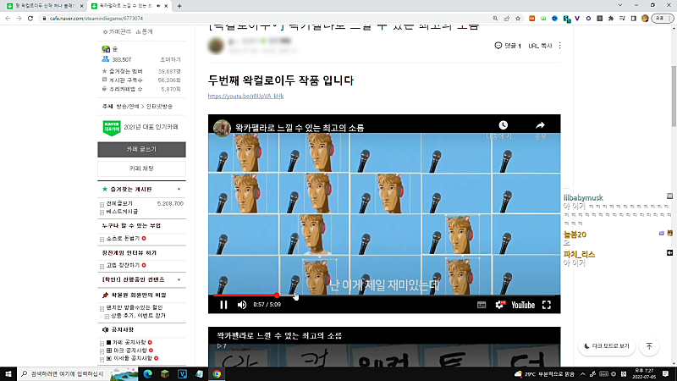Open the youtu.be link under the heading
The width and height of the screenshot is (677, 381).
[x=245, y=96]
